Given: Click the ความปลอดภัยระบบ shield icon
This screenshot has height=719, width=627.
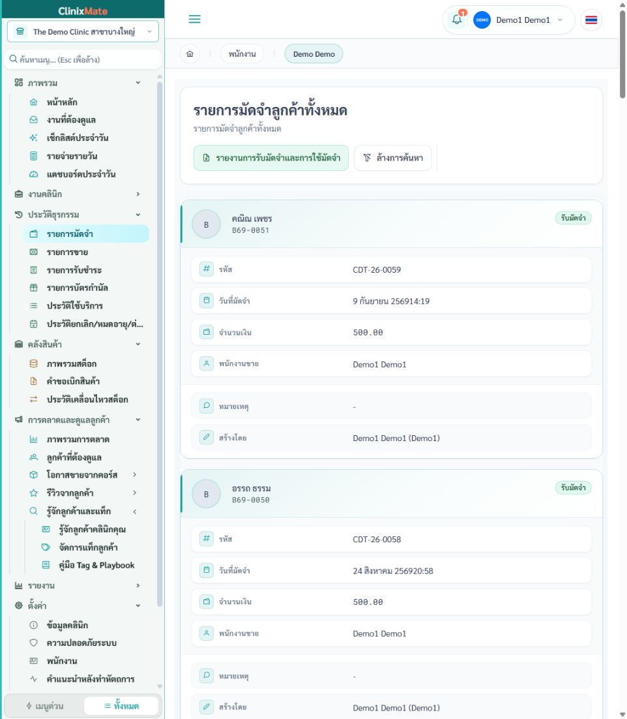Looking at the screenshot, I should (x=33, y=643).
